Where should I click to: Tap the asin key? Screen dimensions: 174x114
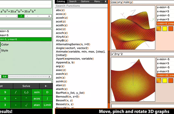pyautogui.click(x=37, y=92)
